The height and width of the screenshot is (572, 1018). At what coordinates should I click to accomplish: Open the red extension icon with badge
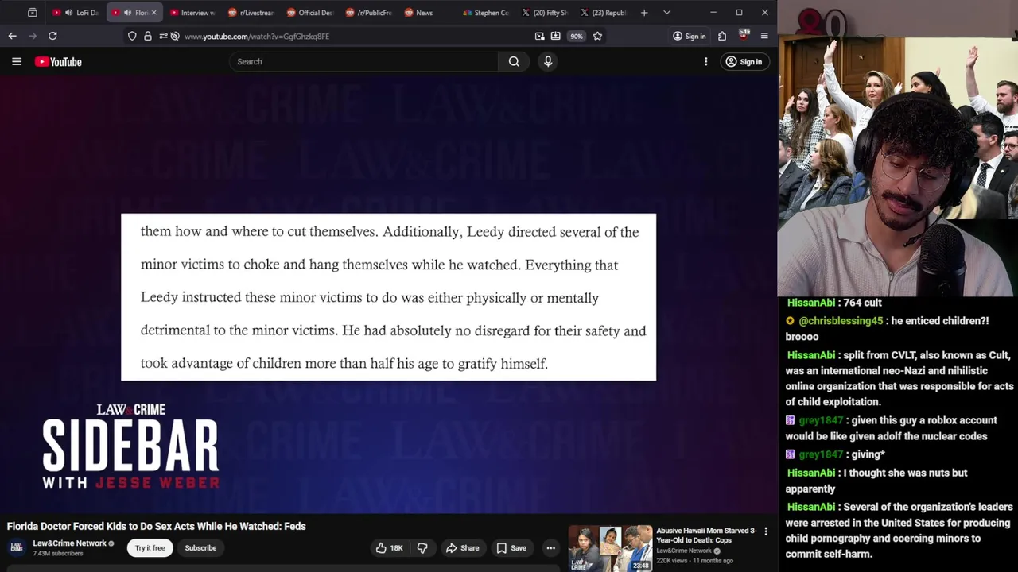click(744, 35)
